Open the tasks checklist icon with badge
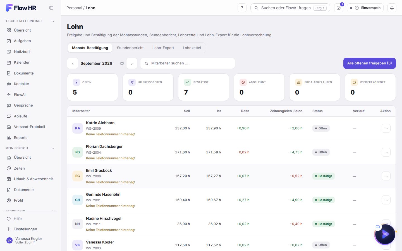 (x=339, y=8)
